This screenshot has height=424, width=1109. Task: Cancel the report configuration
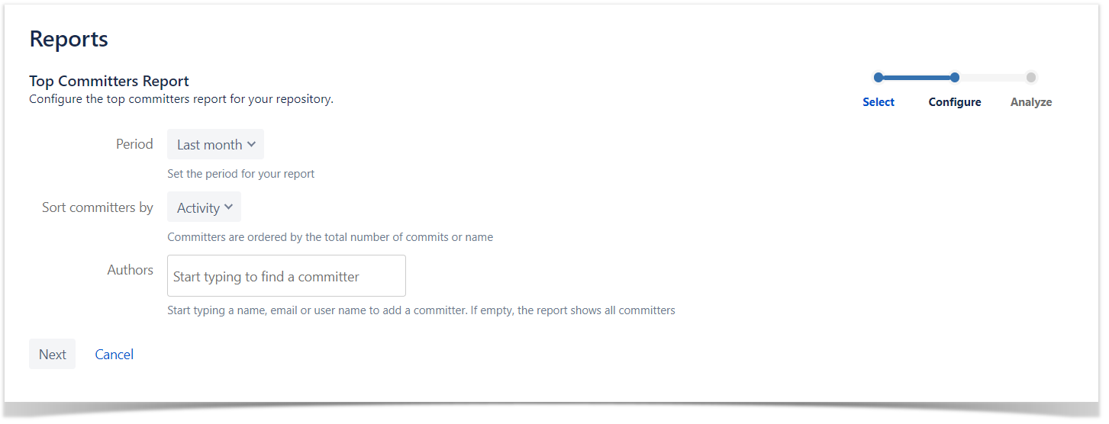coord(114,355)
